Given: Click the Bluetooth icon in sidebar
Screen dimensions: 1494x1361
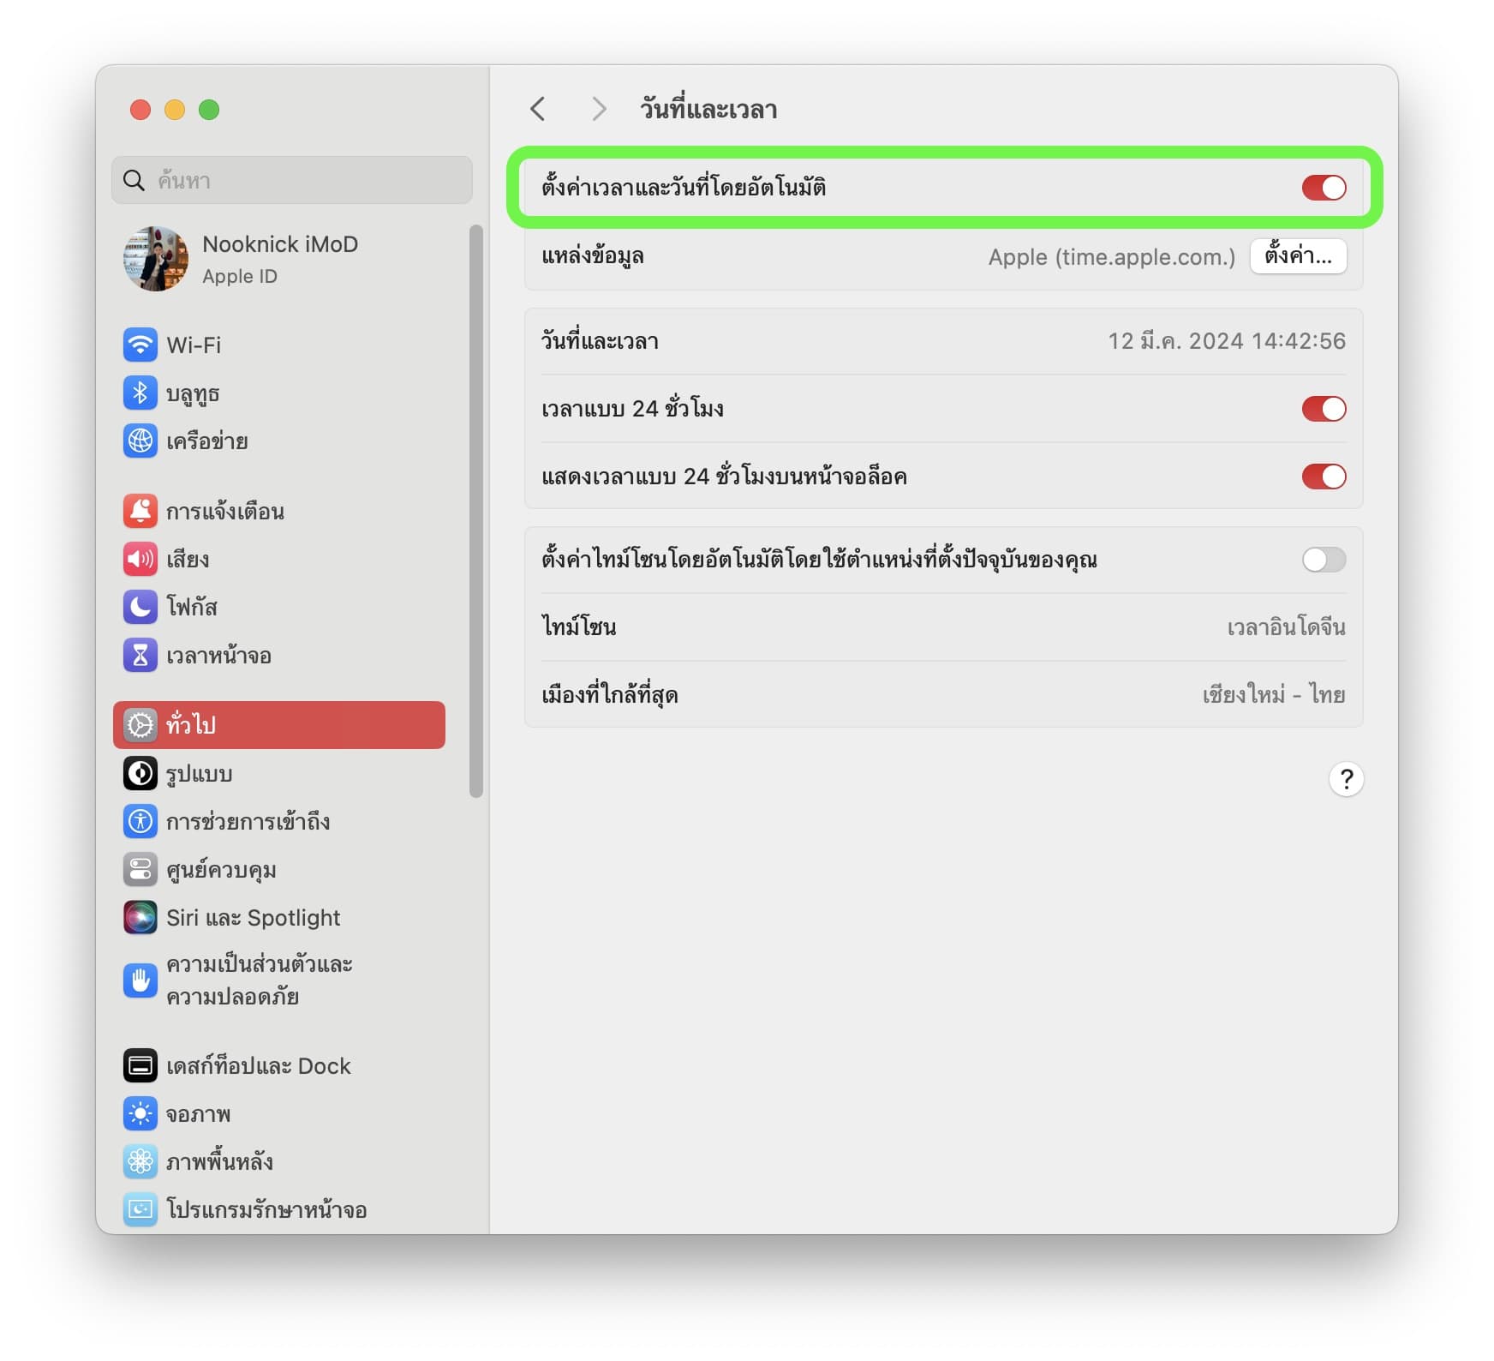Looking at the screenshot, I should click(x=140, y=393).
